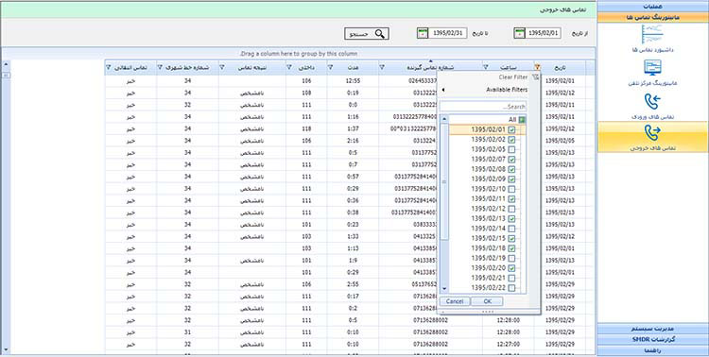709x357 pixels.
Task: Click the filter list scroll-up arrow
Action: pyautogui.click(x=444, y=120)
